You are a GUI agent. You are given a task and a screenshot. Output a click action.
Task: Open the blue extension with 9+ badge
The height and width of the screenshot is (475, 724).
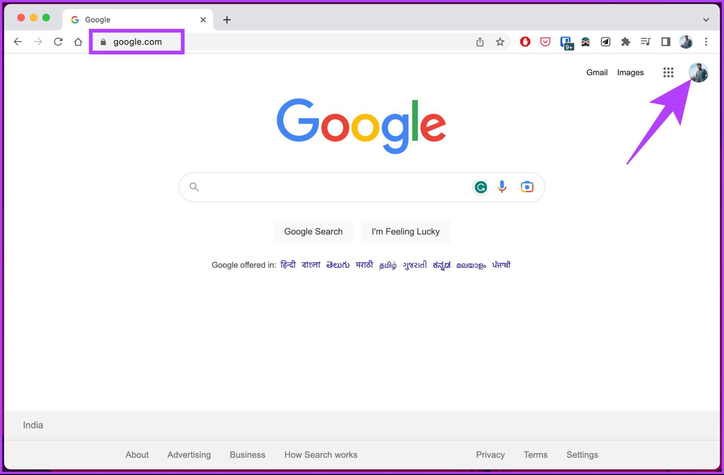coord(566,43)
